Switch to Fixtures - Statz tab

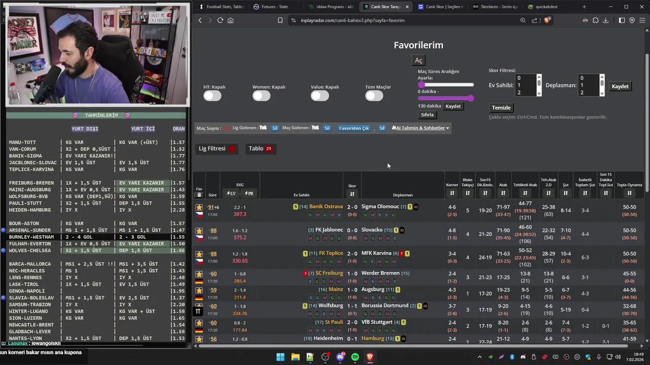click(275, 7)
